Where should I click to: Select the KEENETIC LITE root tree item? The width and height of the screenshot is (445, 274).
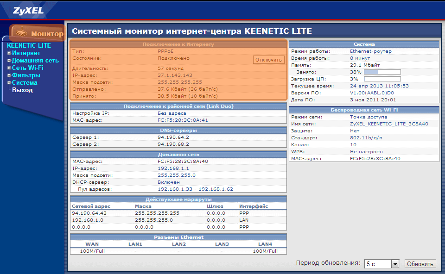(x=29, y=46)
